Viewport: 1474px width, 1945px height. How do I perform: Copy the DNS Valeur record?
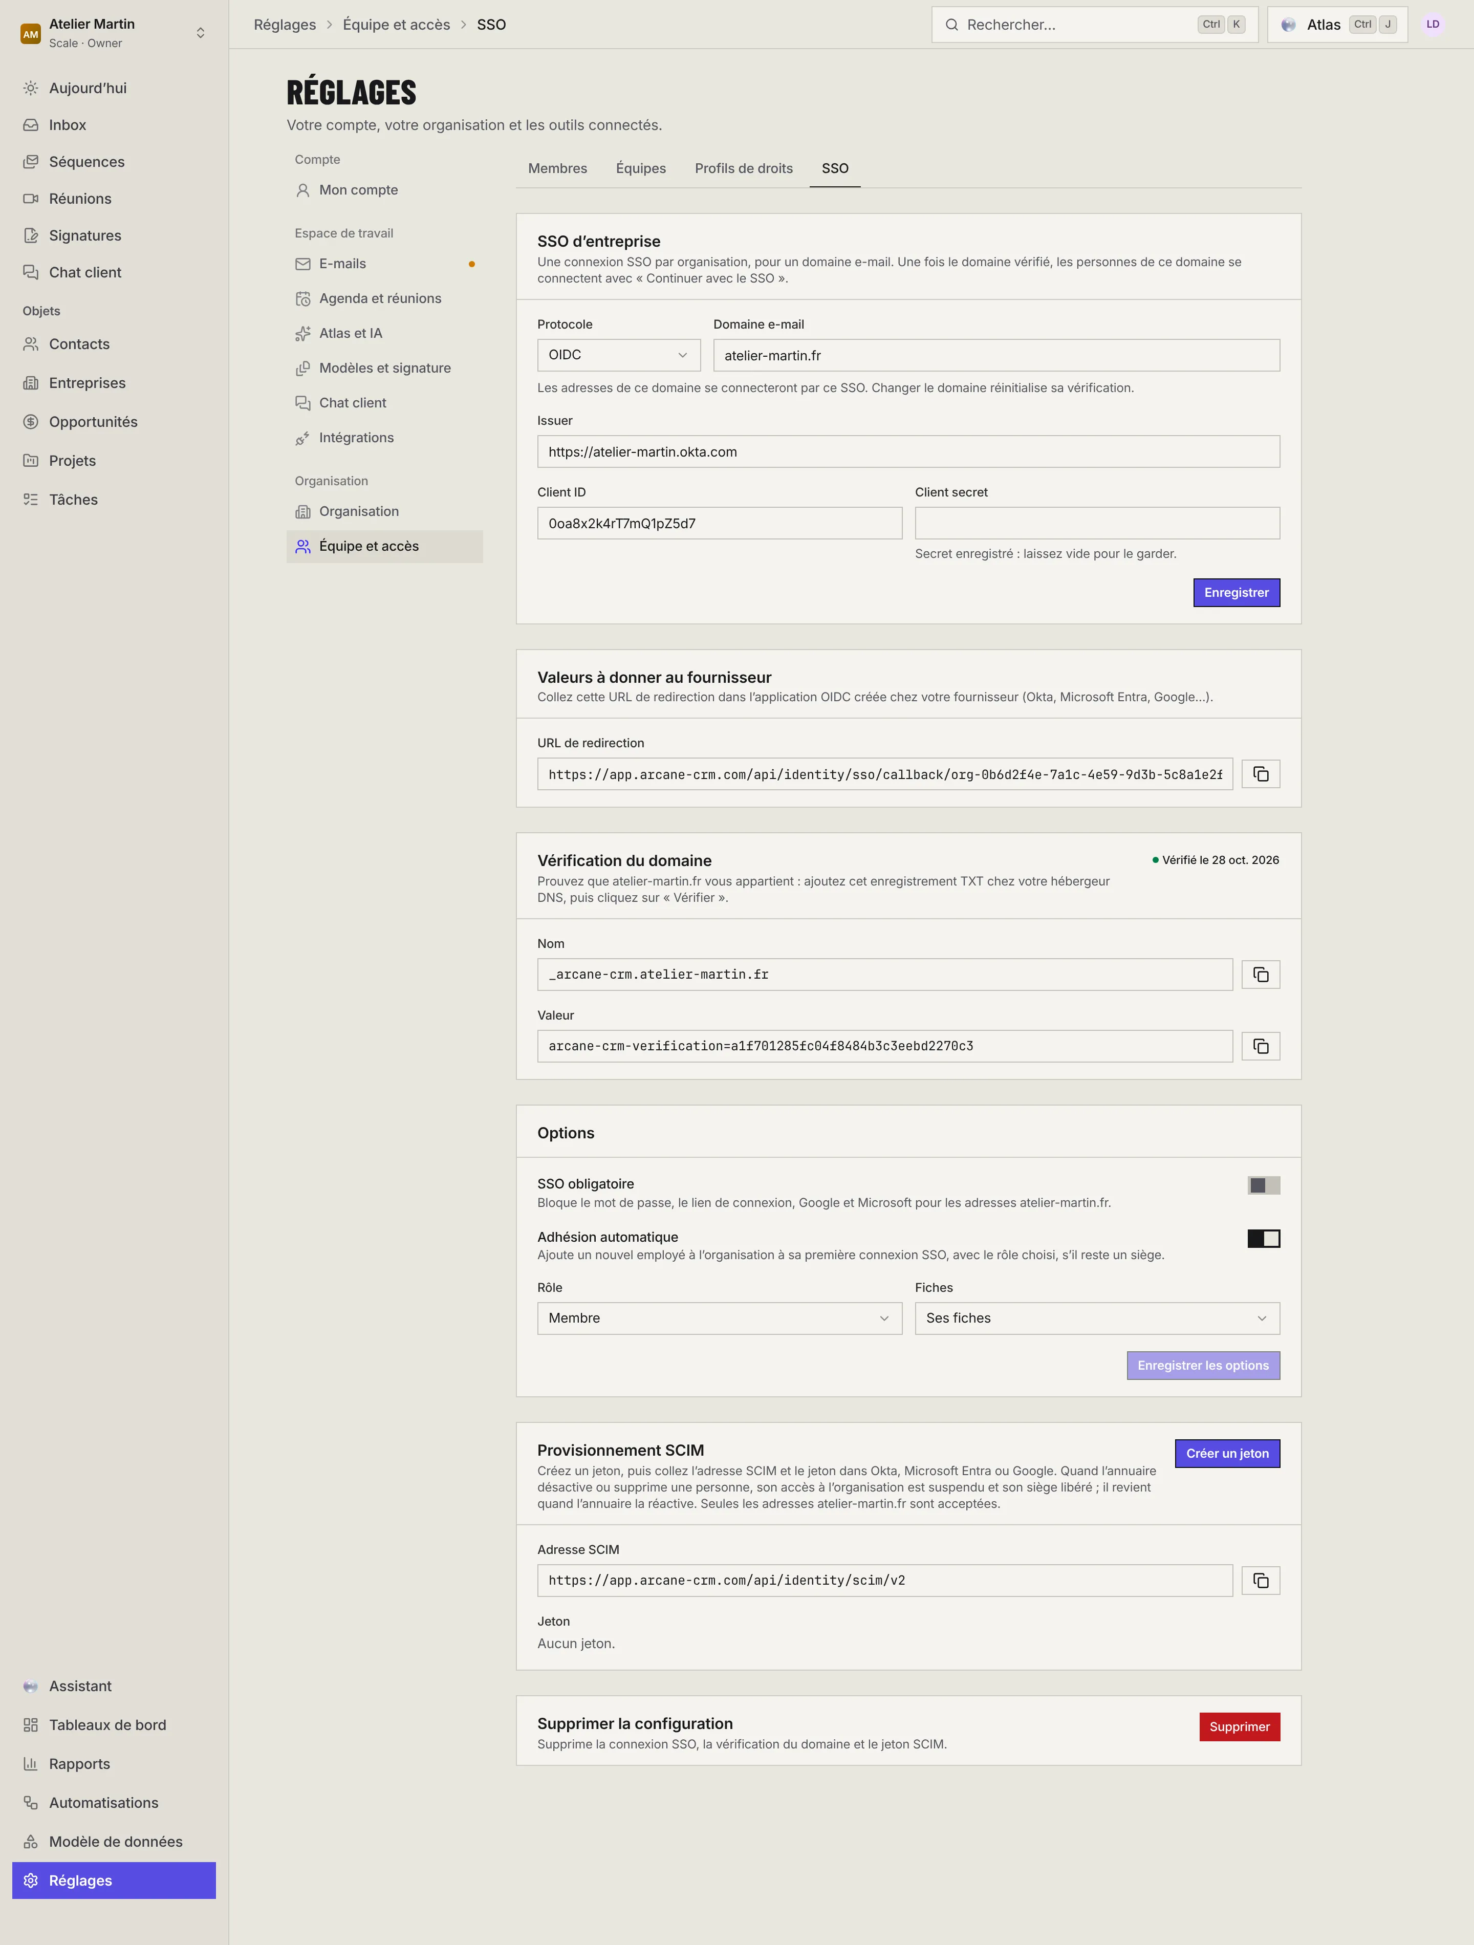[x=1260, y=1046]
